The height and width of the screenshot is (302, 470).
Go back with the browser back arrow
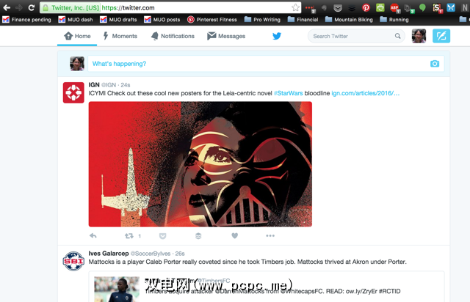(7, 7)
